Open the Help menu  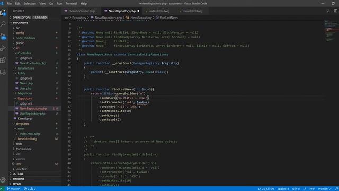click(x=84, y=4)
